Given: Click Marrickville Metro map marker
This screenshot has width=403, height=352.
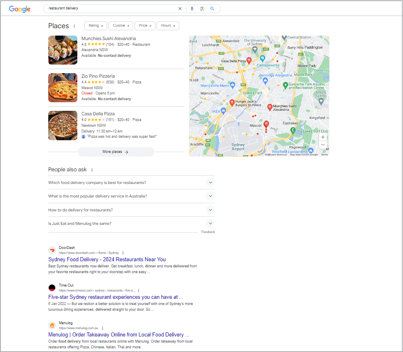Looking at the screenshot, I should 232,85.
